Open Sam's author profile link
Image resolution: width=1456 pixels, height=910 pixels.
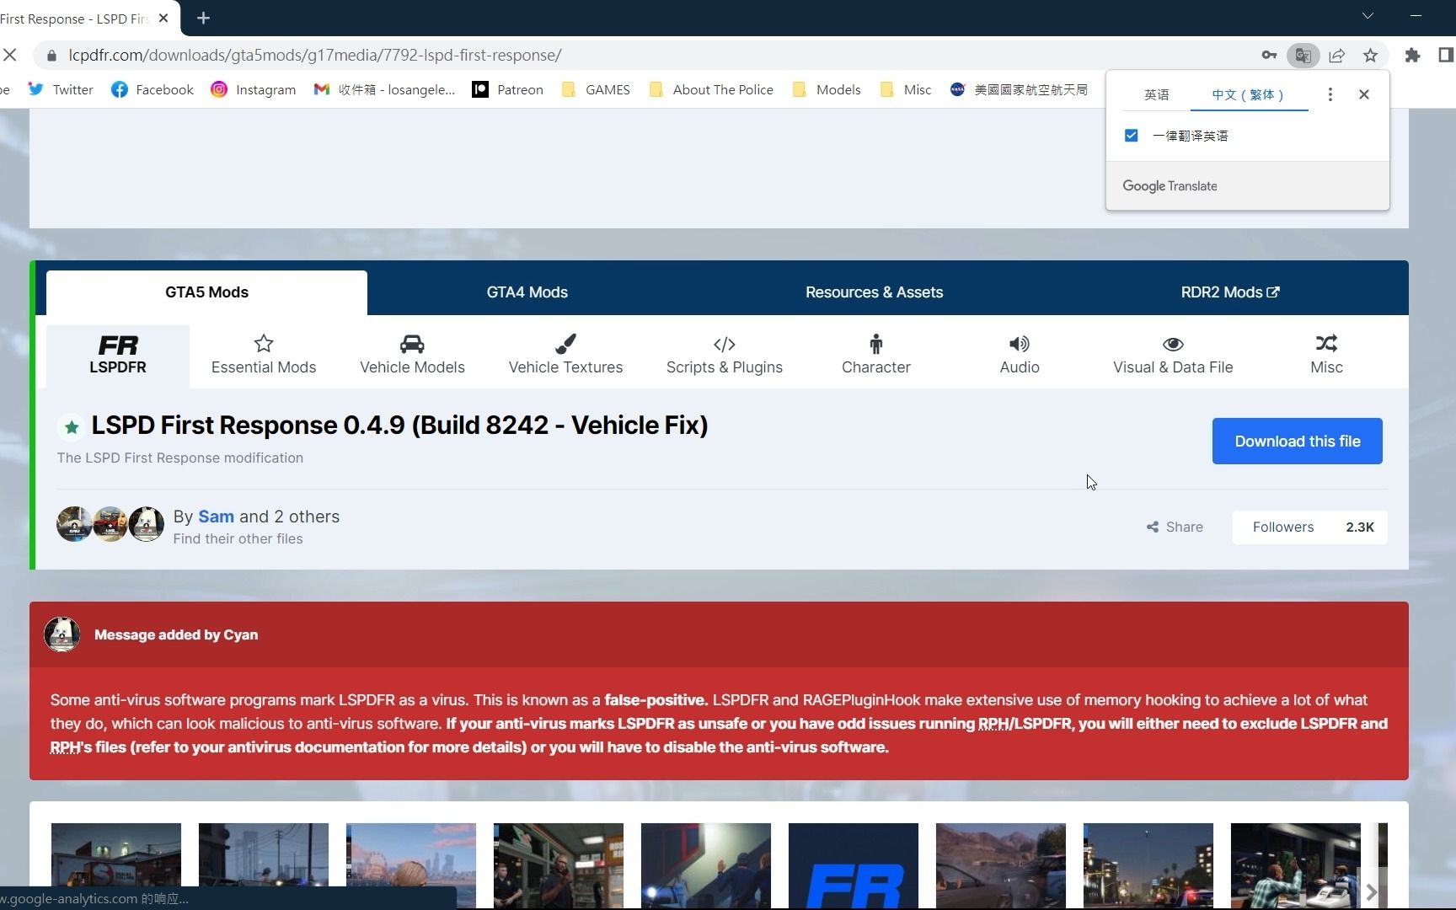(x=217, y=516)
